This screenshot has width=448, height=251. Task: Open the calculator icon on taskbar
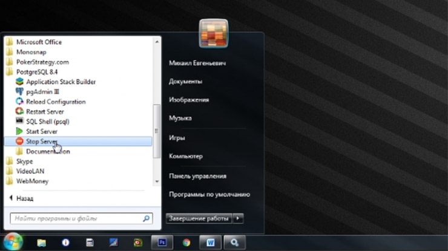90,243
